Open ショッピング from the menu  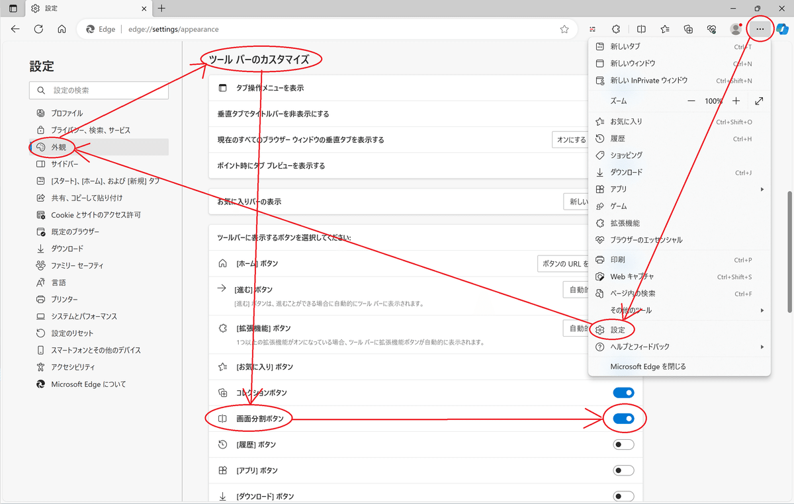click(680, 155)
